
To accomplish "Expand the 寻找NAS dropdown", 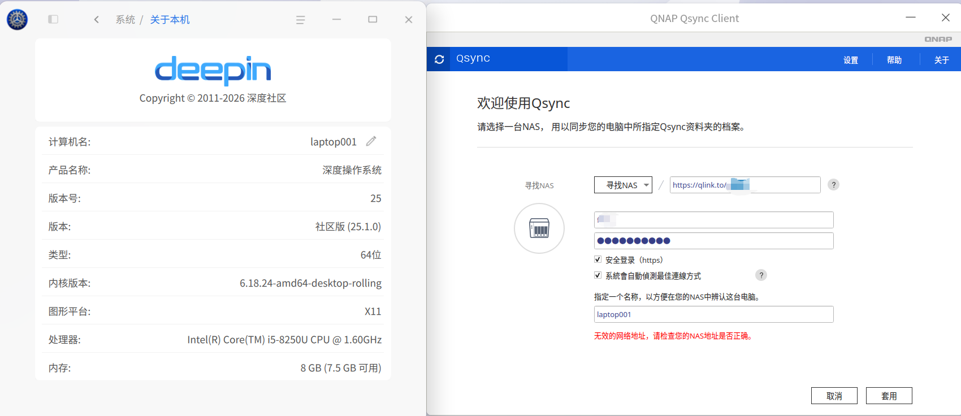I will point(623,185).
